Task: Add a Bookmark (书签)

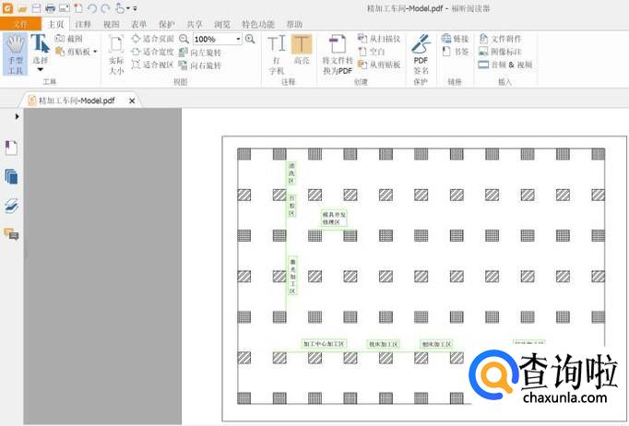Action: [x=455, y=52]
